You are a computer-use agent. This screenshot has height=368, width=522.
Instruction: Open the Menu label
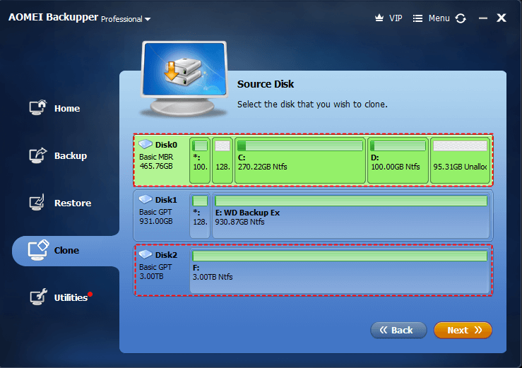(x=439, y=18)
